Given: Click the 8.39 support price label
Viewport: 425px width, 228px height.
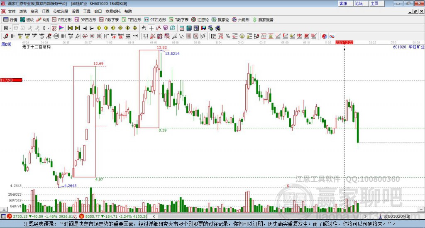Looking at the screenshot, I should [x=163, y=130].
